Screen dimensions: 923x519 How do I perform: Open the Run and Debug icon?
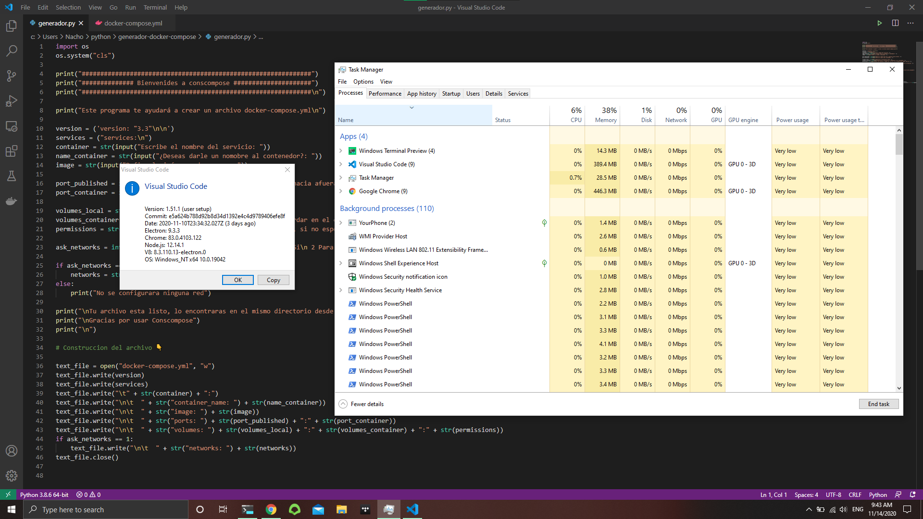(12, 100)
